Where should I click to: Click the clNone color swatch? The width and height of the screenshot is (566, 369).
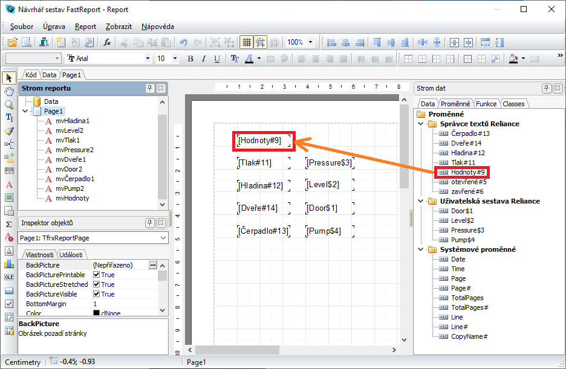pyautogui.click(x=96, y=313)
